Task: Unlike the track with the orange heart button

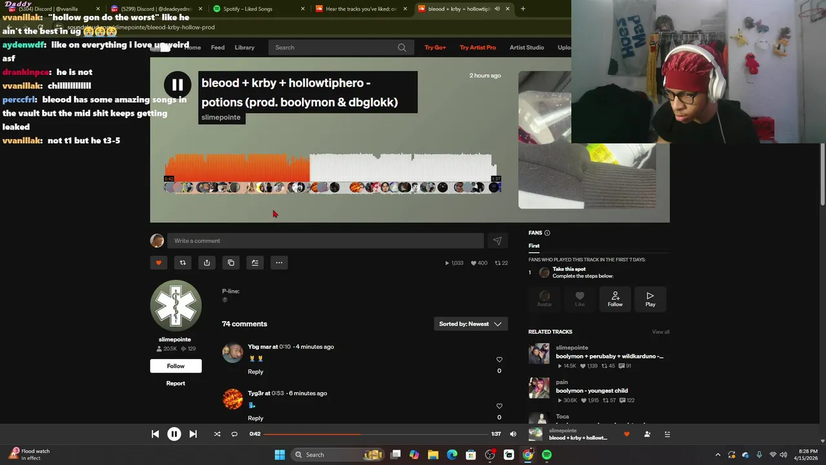Action: [x=159, y=263]
